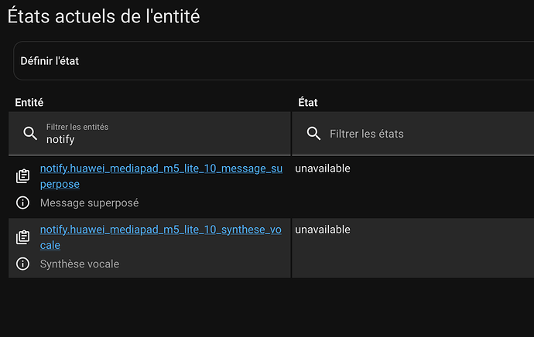The image size is (534, 337).
Task: Click the États actuels de l'entité heading
Action: pyautogui.click(x=104, y=15)
